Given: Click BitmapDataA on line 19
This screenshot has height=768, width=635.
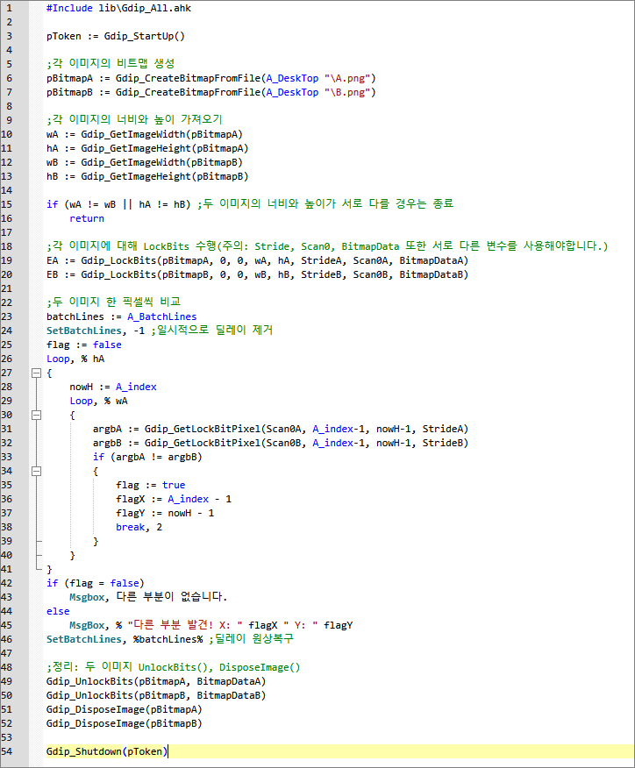Looking at the screenshot, I should click(x=432, y=261).
